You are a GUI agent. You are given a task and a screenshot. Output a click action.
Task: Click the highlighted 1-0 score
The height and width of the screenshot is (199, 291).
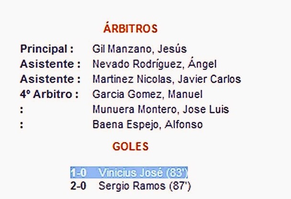tap(78, 173)
